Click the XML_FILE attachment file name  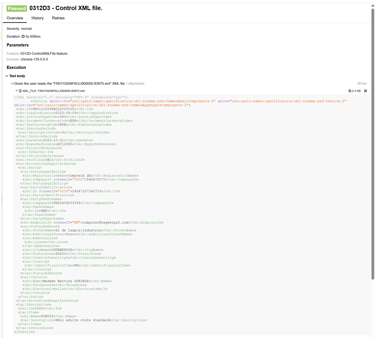54,91
